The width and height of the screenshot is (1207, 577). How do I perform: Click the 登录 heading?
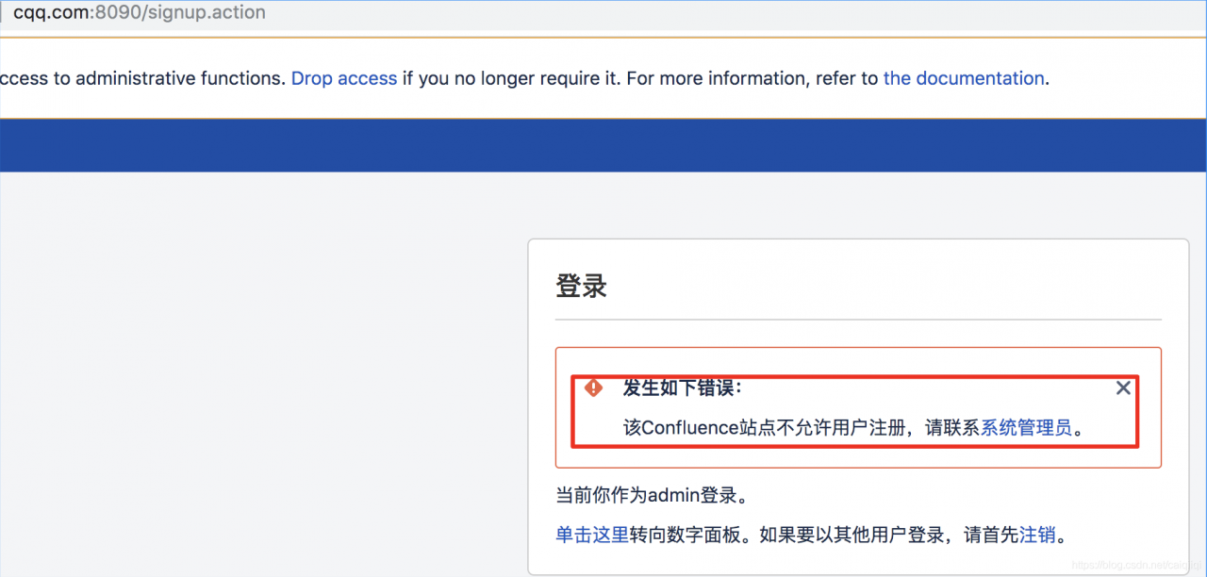(x=581, y=286)
